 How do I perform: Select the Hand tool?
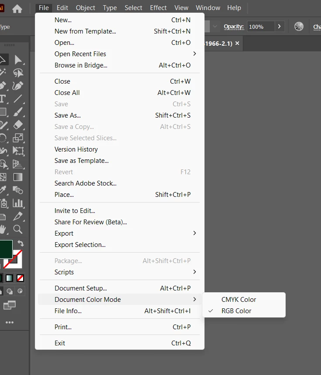(3, 229)
